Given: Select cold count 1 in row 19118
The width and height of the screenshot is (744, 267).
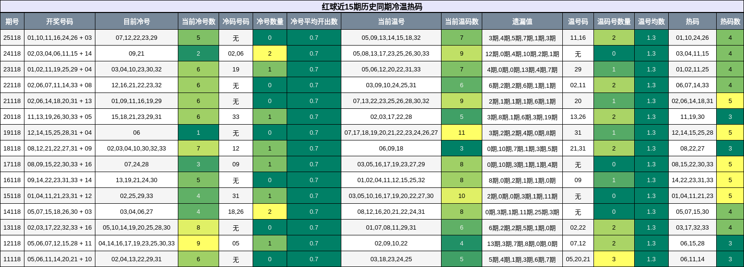Looking at the screenshot, I should point(198,132).
